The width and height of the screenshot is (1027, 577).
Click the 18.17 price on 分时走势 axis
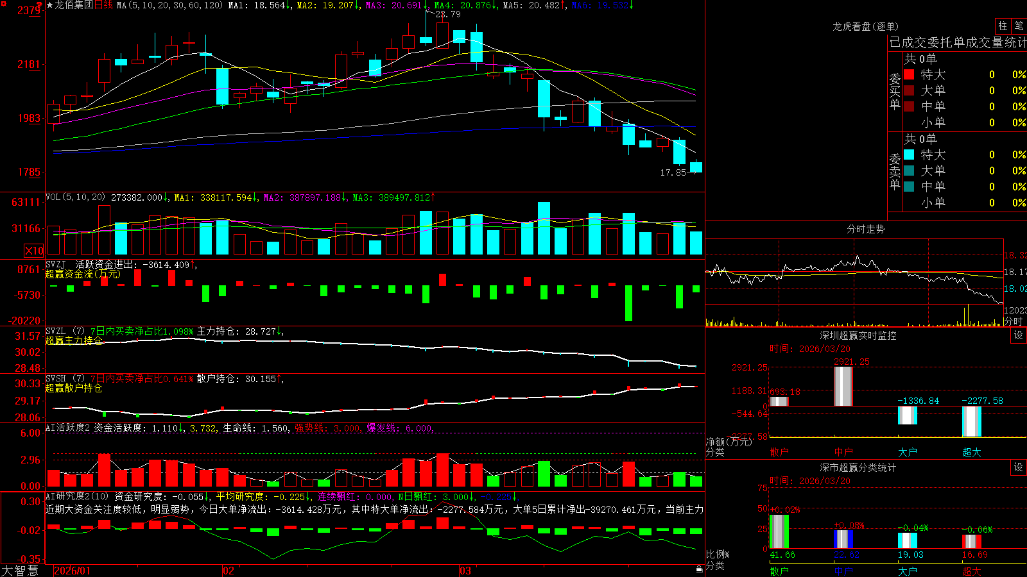1015,272
